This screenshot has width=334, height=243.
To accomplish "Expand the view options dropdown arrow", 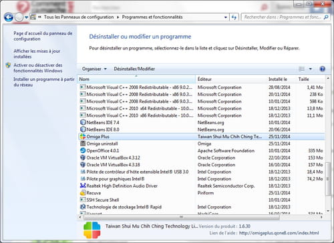I will [311, 69].
